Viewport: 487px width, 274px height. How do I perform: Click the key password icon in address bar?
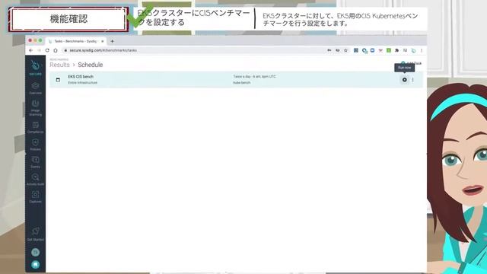click(x=329, y=50)
